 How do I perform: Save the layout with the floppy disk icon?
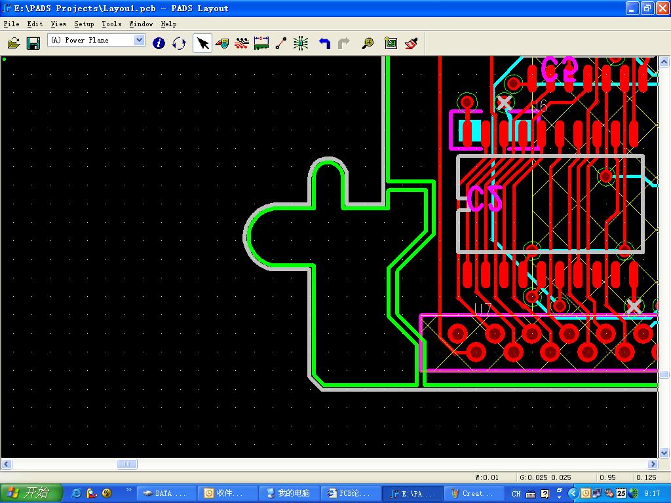[x=33, y=43]
